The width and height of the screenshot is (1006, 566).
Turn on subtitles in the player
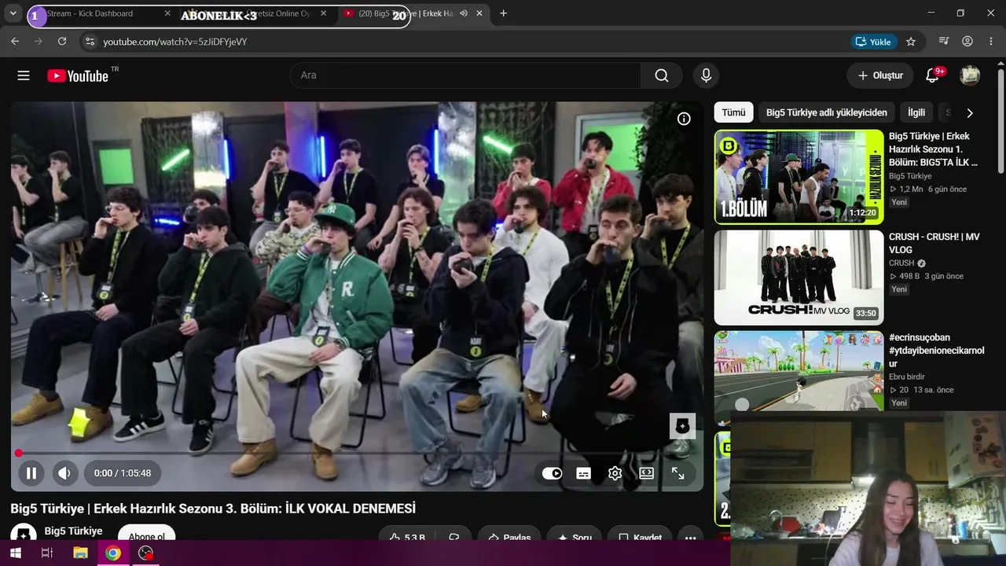pyautogui.click(x=583, y=473)
